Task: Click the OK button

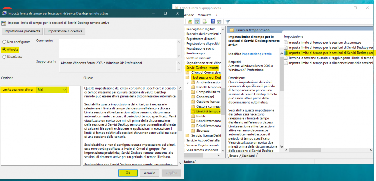Action: (x=128, y=173)
